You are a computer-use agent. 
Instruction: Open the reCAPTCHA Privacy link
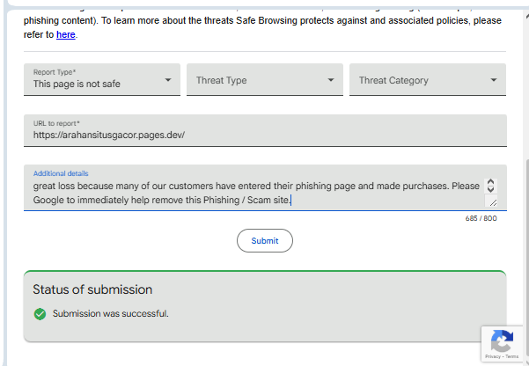click(x=491, y=357)
